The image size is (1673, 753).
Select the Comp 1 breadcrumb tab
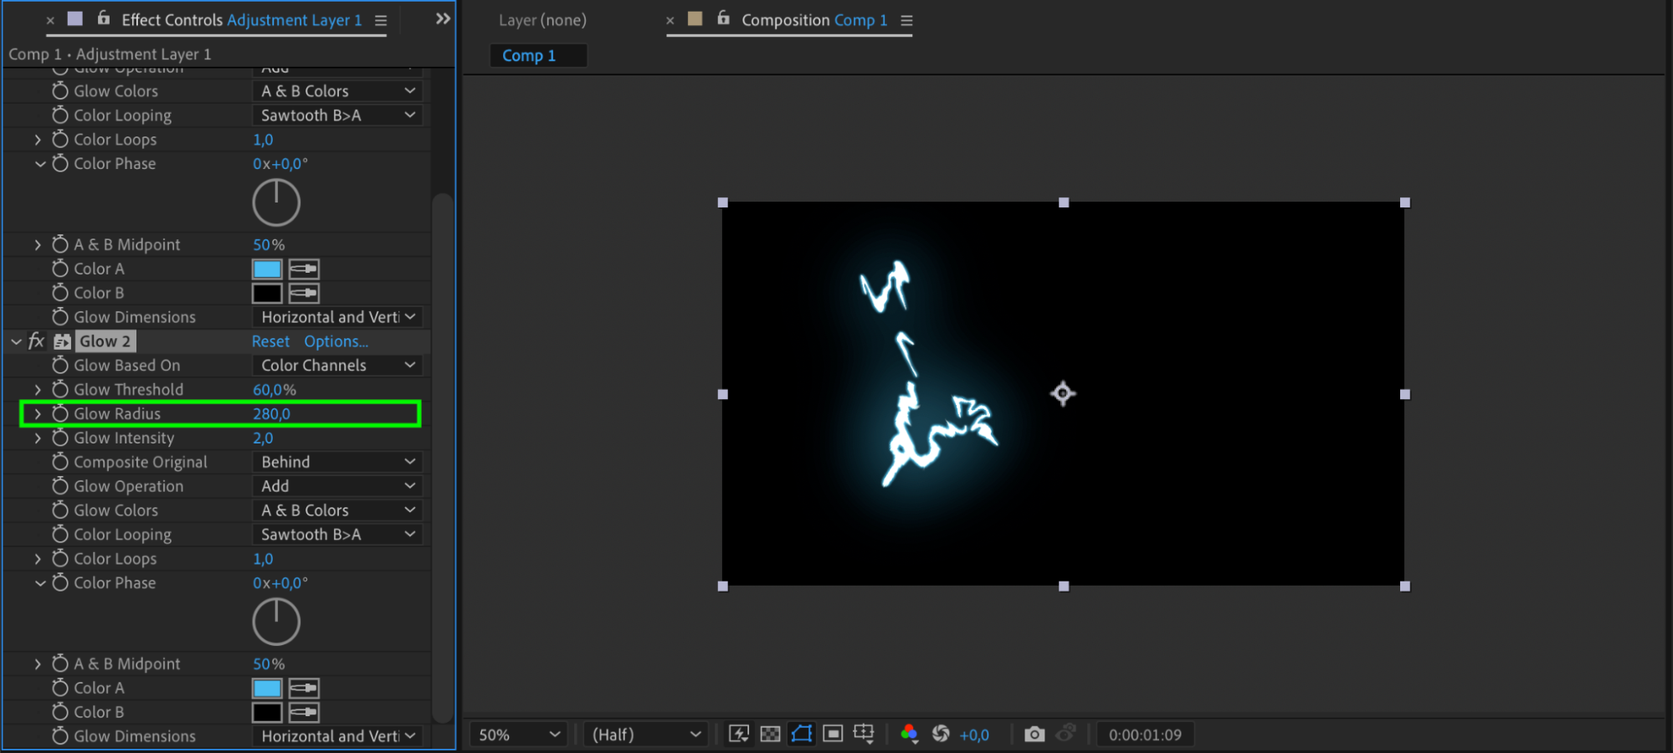point(529,55)
